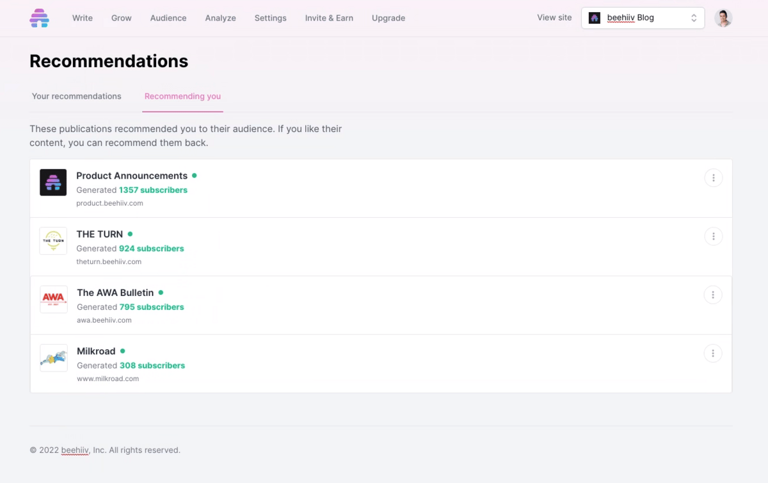768x483 pixels.
Task: Open the Product Announcements publication title
Action: (132, 176)
